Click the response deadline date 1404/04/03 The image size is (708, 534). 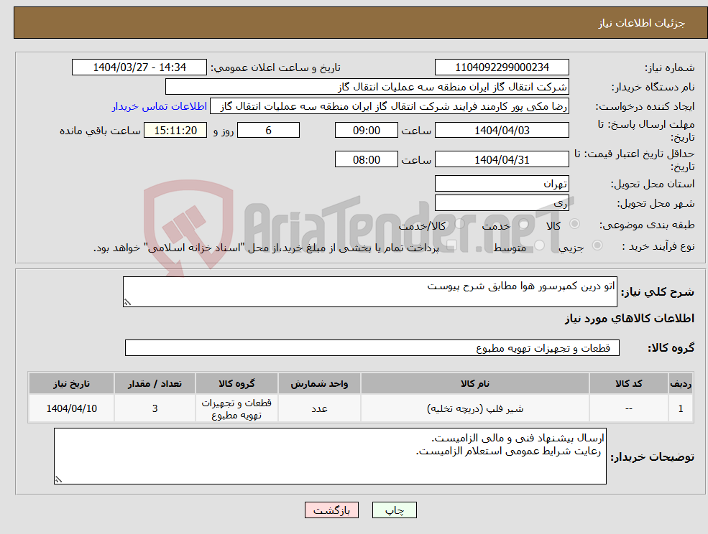click(502, 130)
